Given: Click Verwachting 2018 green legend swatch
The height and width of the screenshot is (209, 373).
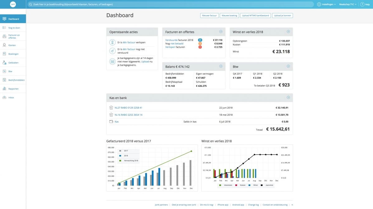Looking at the screenshot, I should click(120, 161).
